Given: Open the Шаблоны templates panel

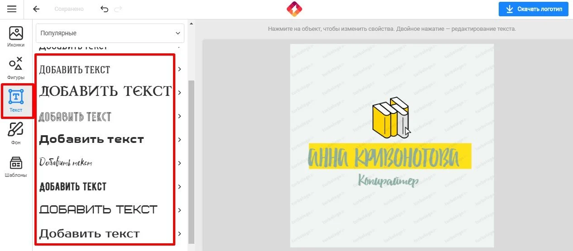Looking at the screenshot, I should 16,166.
